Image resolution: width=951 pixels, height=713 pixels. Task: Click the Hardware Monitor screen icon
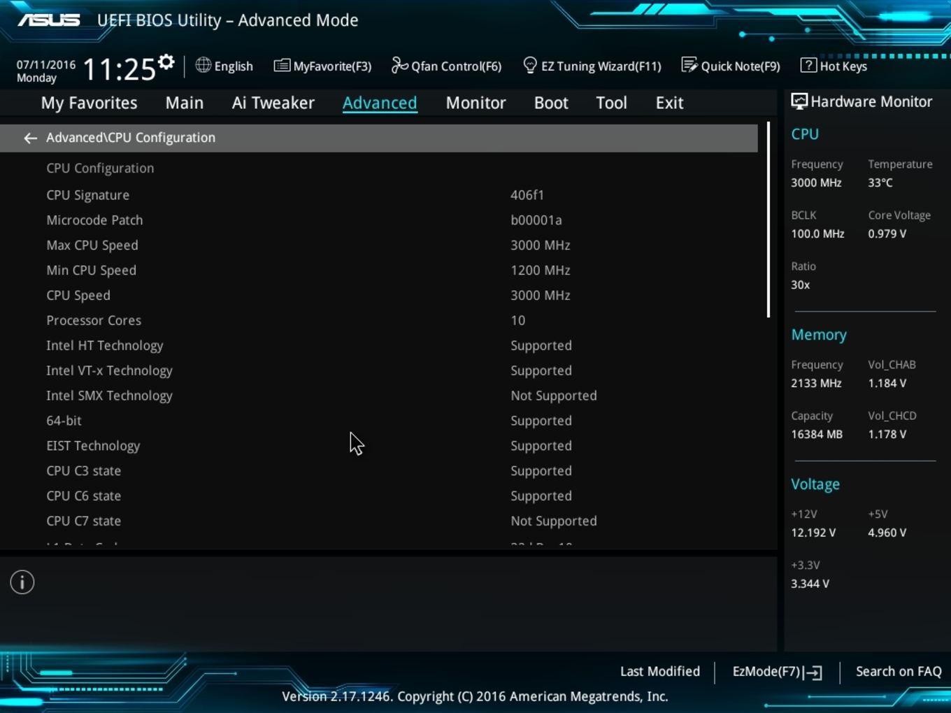[799, 101]
